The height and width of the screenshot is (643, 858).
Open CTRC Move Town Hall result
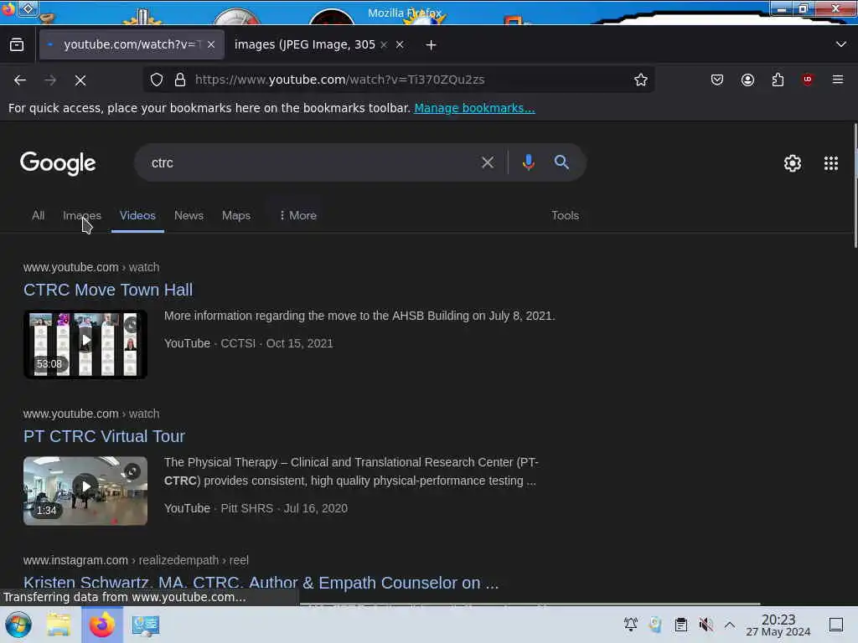[x=108, y=290]
